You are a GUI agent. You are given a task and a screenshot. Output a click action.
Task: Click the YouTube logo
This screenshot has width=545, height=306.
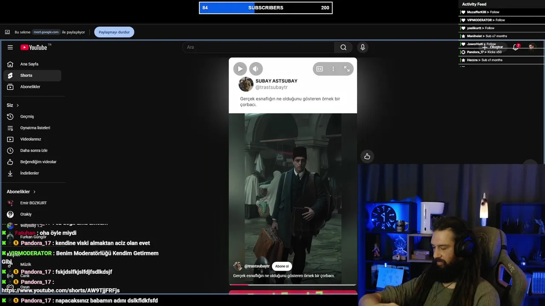point(34,47)
